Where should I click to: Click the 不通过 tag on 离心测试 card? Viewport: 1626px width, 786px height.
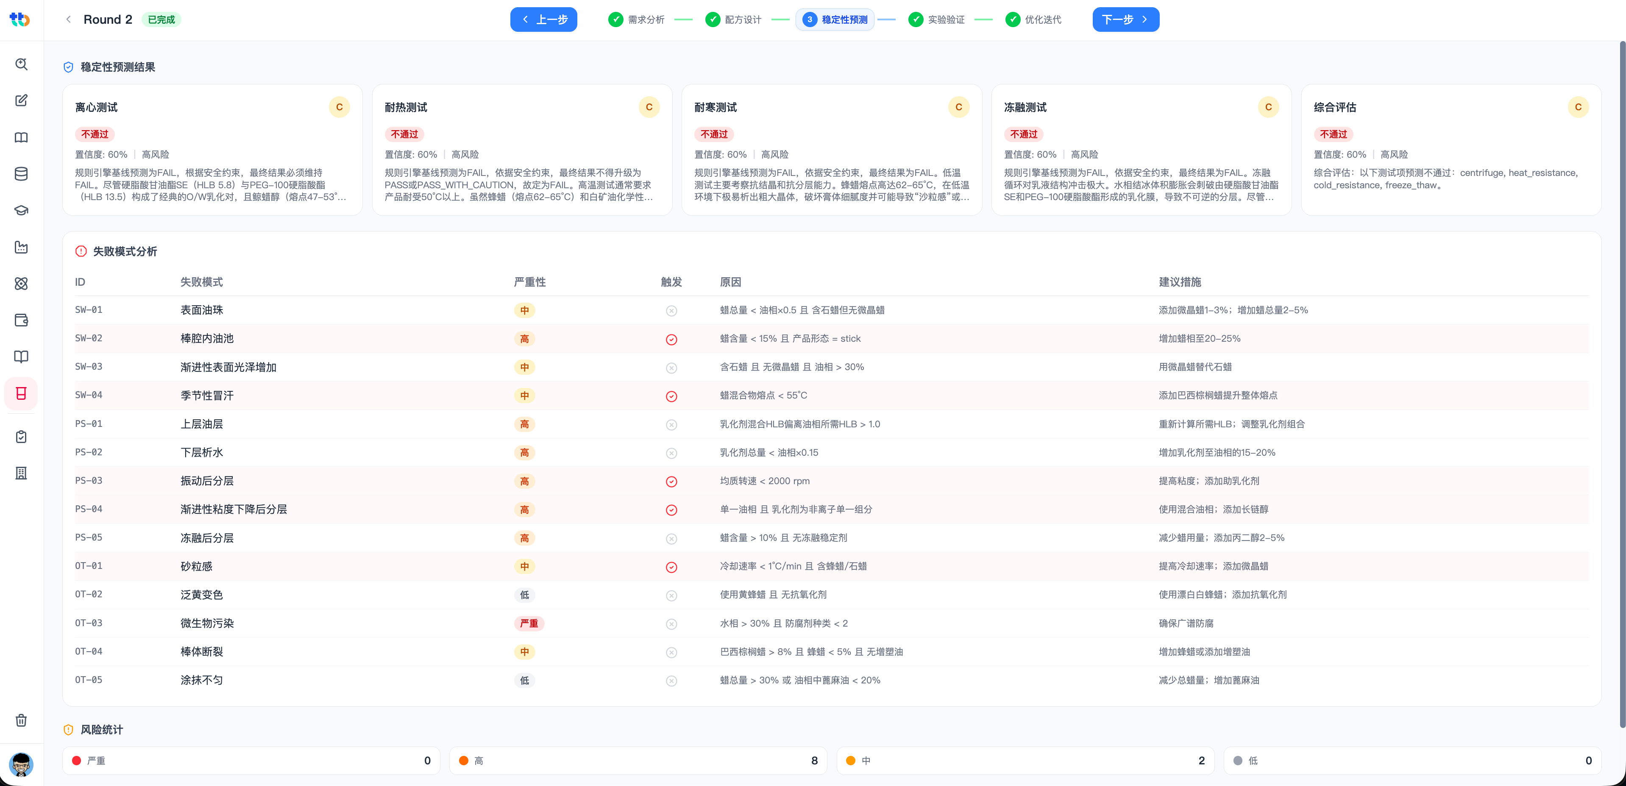click(95, 134)
